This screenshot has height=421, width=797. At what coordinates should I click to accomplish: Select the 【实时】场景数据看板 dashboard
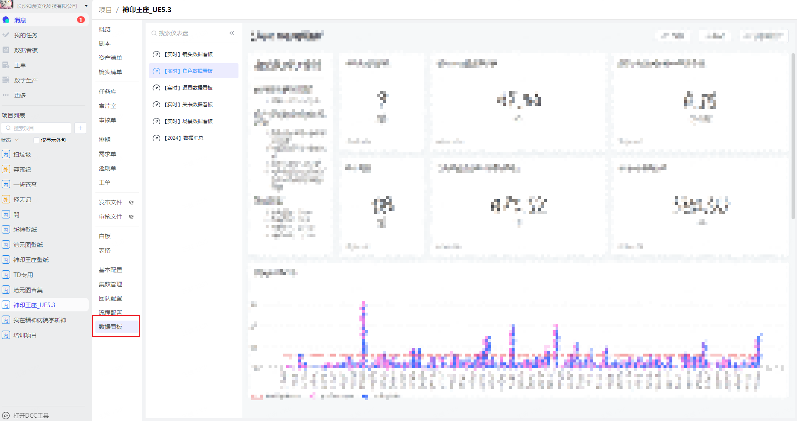(194, 121)
